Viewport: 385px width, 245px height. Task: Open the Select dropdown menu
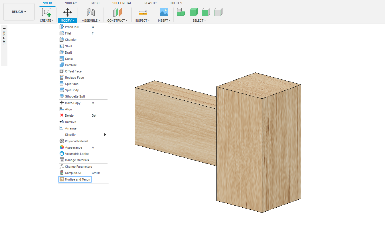199,21
